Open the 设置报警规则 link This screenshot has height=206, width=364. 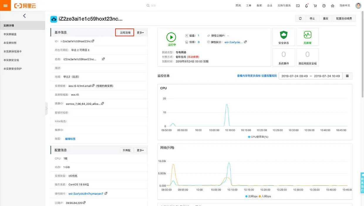(x=269, y=76)
